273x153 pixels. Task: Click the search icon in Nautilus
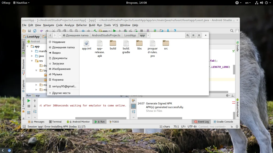188,35
